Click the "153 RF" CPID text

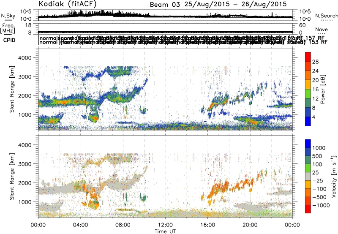(x=318, y=42)
